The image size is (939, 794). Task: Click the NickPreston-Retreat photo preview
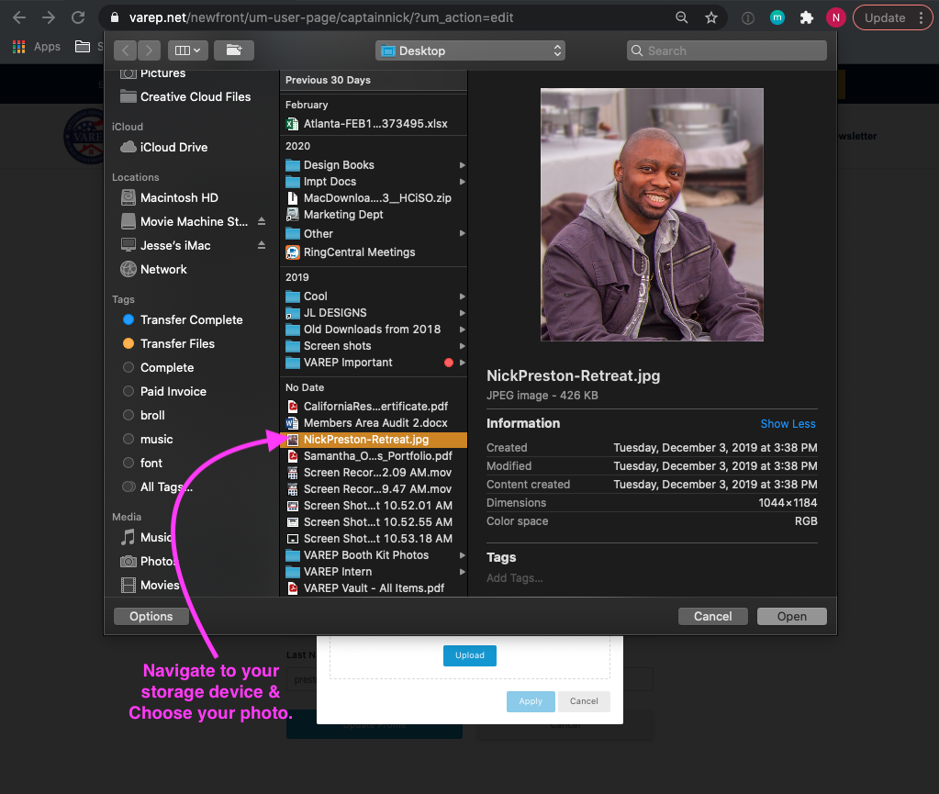[x=652, y=215]
